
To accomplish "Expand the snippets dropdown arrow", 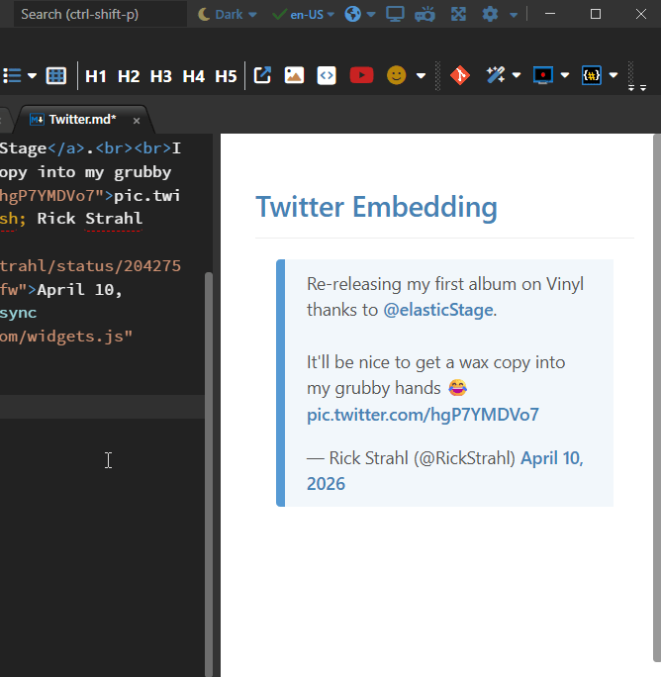I will pyautogui.click(x=614, y=75).
